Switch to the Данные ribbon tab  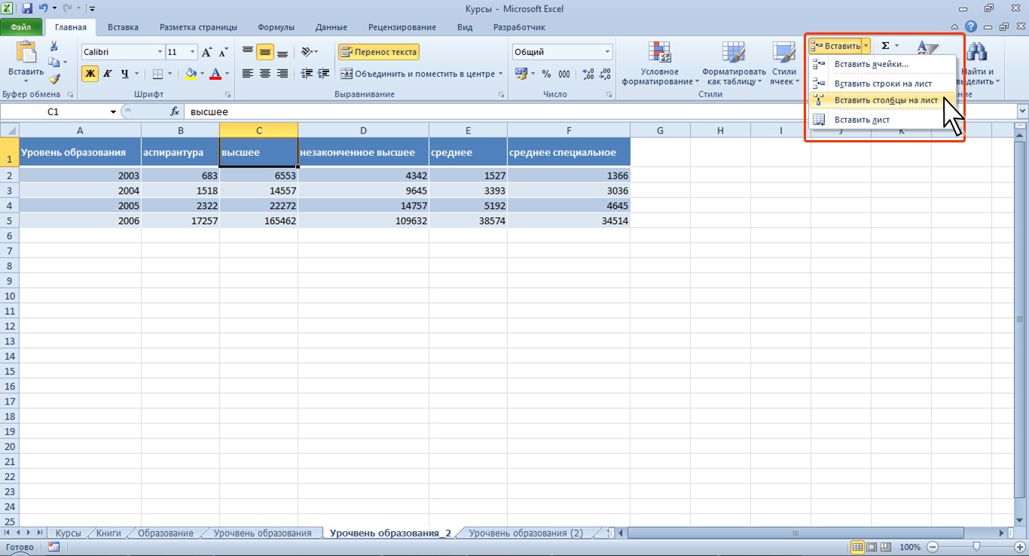pyautogui.click(x=331, y=27)
